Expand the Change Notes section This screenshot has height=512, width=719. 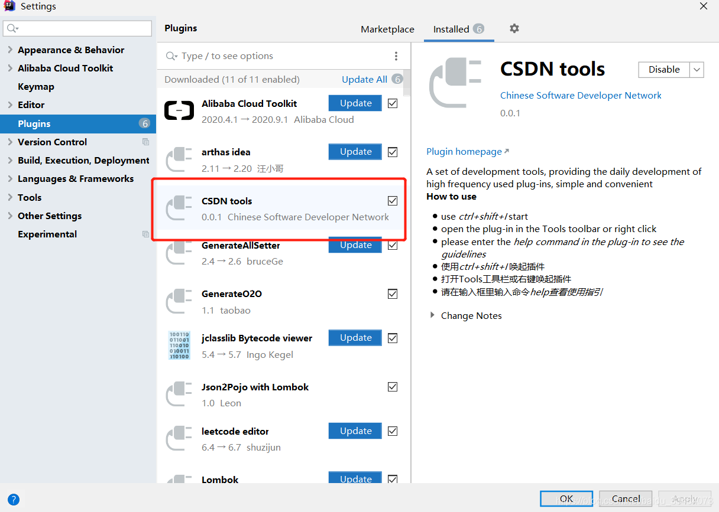pos(432,316)
